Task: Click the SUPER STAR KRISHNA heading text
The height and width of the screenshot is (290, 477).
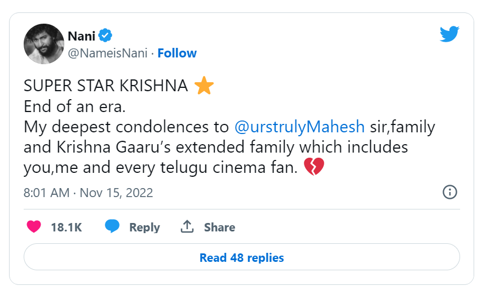Action: (105, 86)
